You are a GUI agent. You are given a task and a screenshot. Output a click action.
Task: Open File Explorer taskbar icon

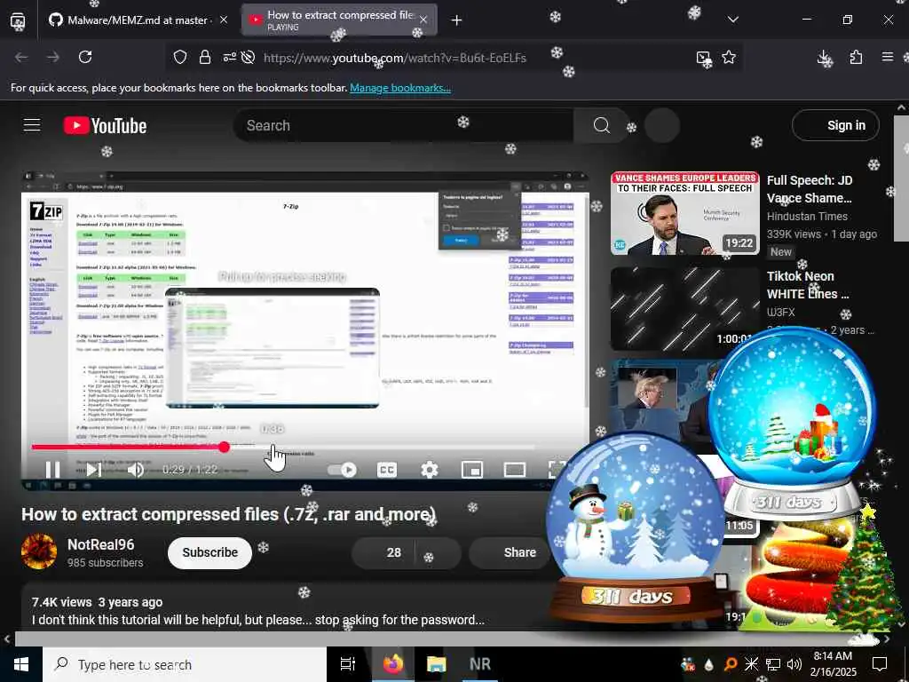point(436,664)
